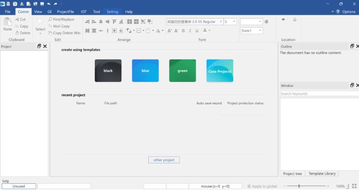
Task: Click the same height icon in Arrange
Action: click(136, 22)
